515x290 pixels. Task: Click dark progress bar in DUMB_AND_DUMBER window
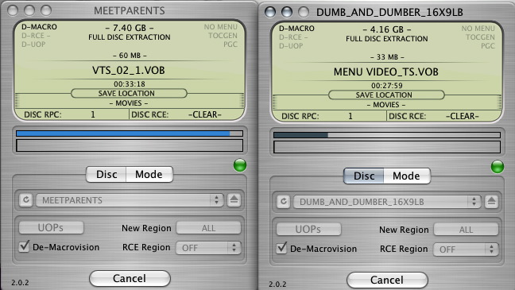[387, 135]
